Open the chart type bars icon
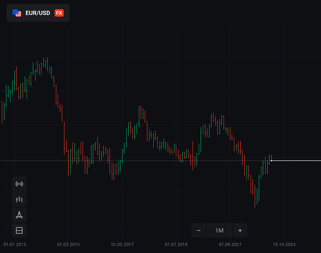Viewport: 321px width, 253px height. (19, 199)
